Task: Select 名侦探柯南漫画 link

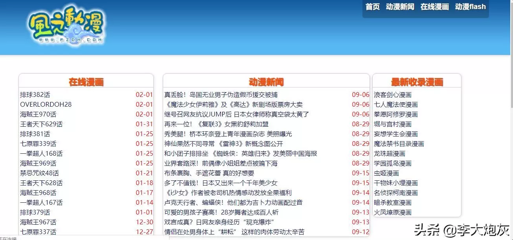Action: pos(395,193)
